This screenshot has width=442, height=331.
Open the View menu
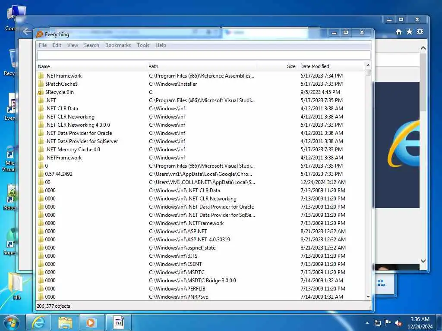73,45
